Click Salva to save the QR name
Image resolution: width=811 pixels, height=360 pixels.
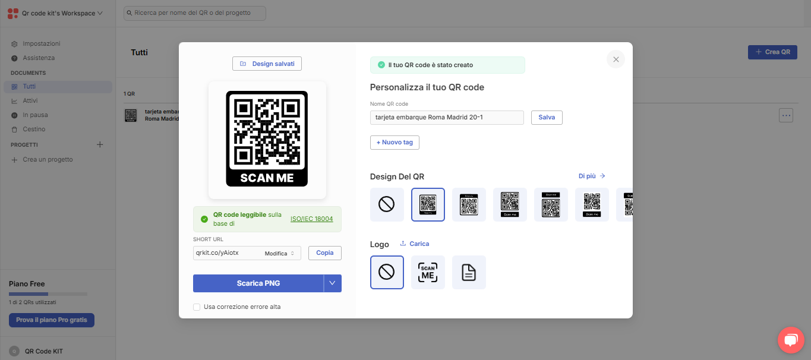tap(547, 118)
